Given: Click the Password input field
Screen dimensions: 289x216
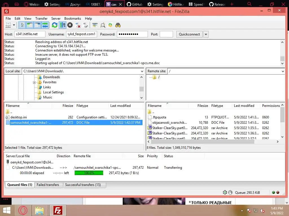Looking at the screenshot, I should (132, 34).
